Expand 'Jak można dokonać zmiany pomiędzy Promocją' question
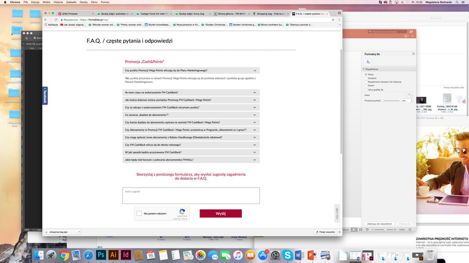469x263 pixels. (x=191, y=100)
